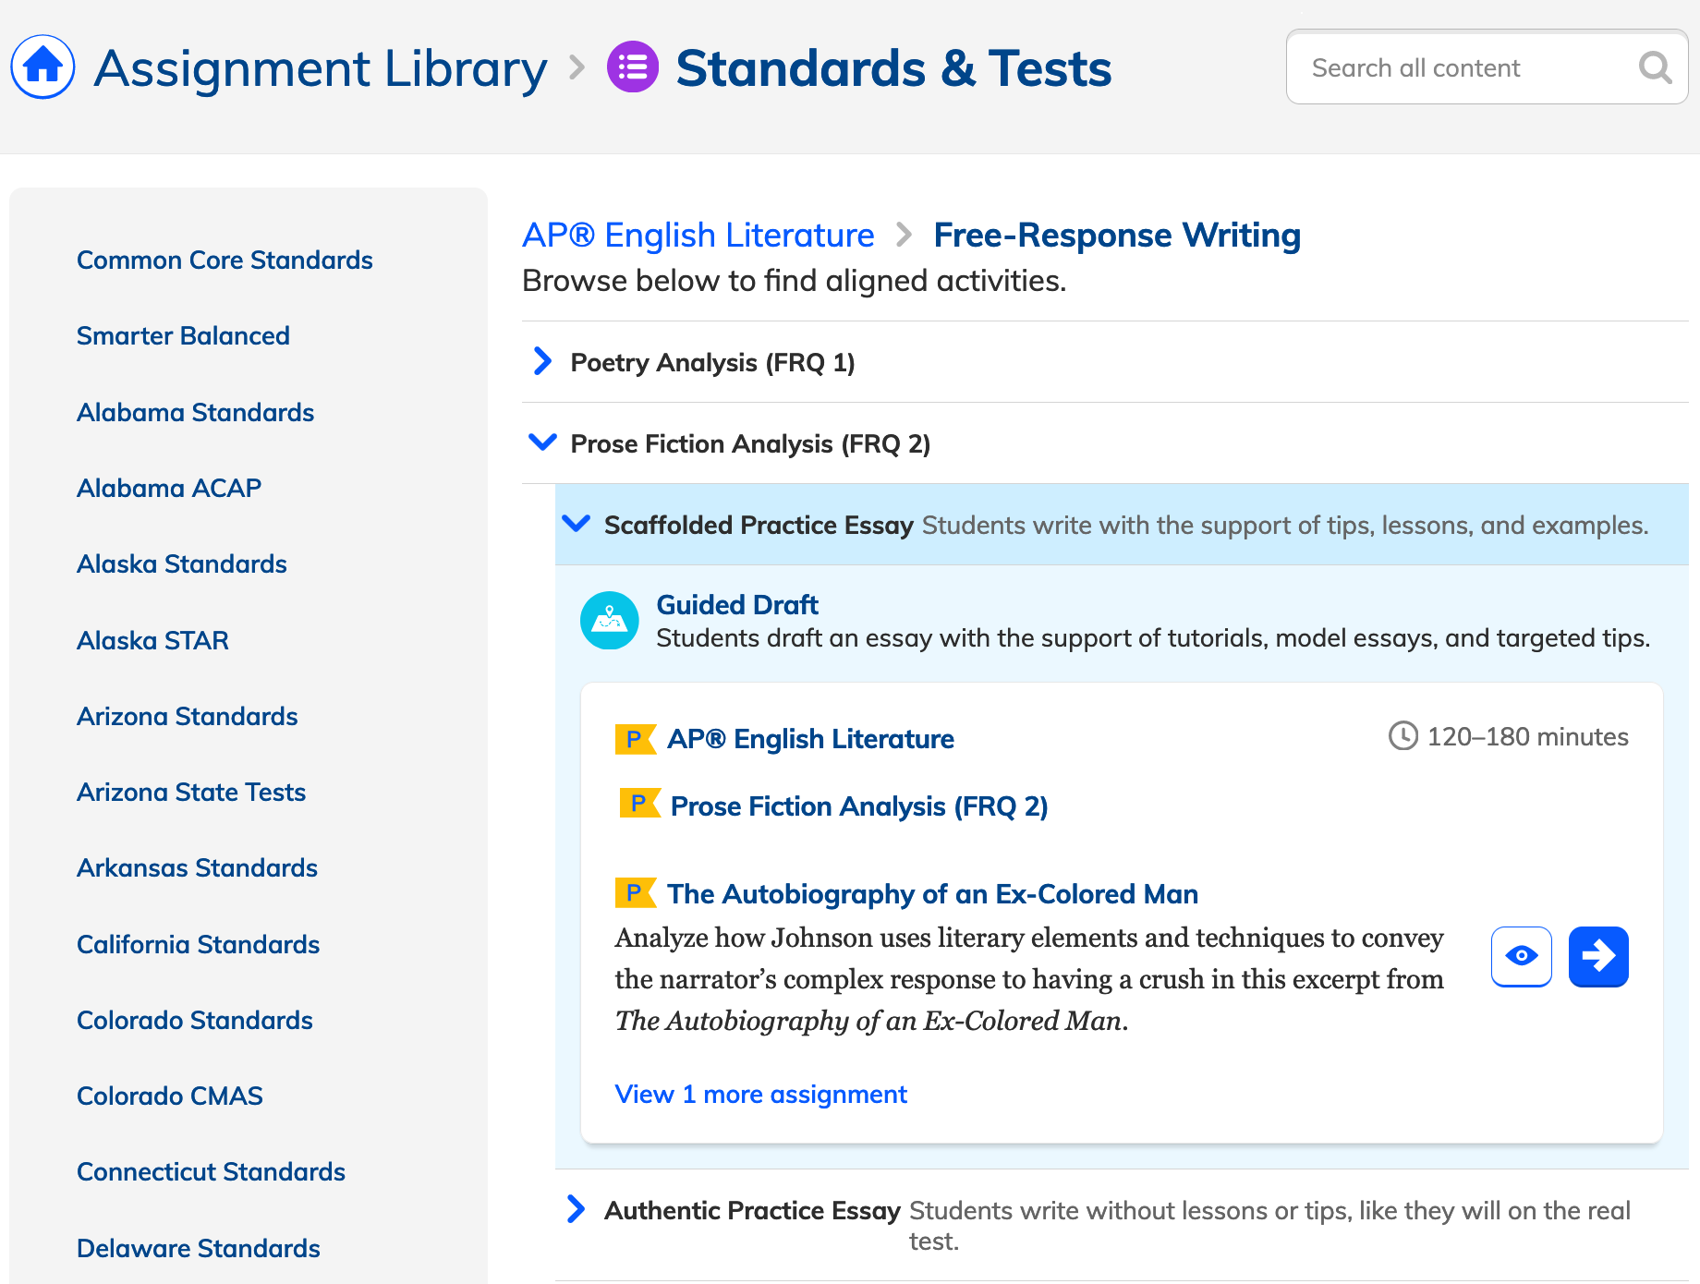Assign with the blue arrow button
Image resolution: width=1700 pixels, height=1284 pixels.
(1598, 956)
